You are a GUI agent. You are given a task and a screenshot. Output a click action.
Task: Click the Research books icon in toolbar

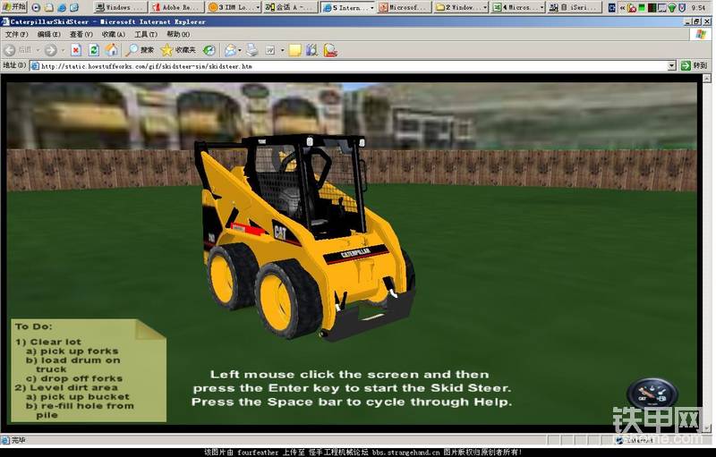[311, 50]
